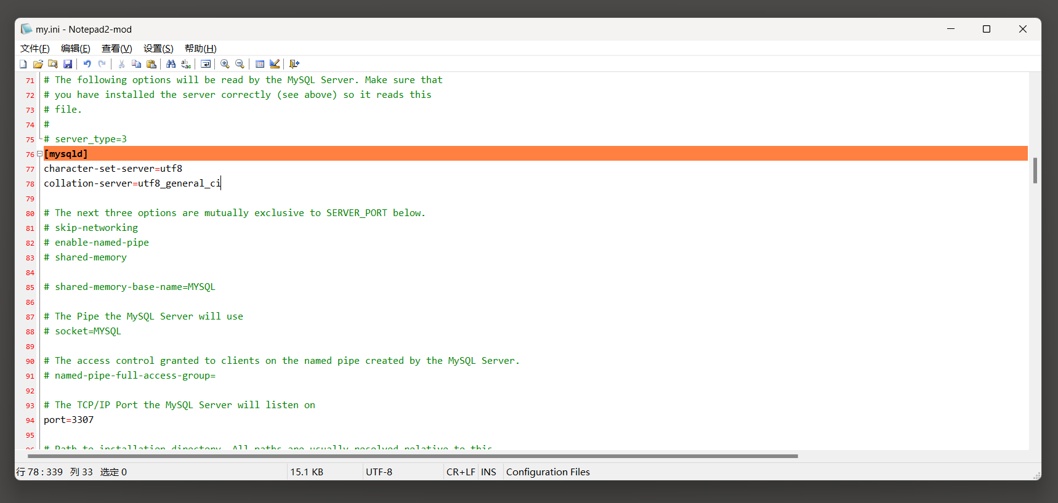Screen dimensions: 1058x503
Task: Open customize schemes icon
Action: [275, 64]
